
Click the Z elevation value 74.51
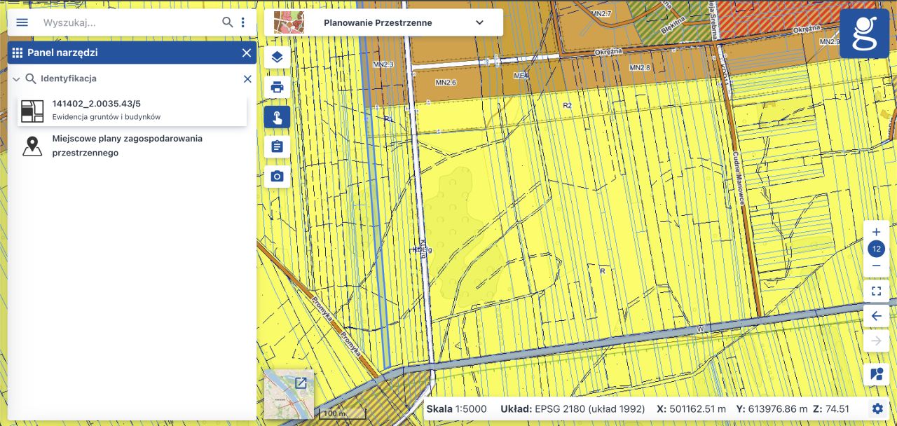pos(837,409)
